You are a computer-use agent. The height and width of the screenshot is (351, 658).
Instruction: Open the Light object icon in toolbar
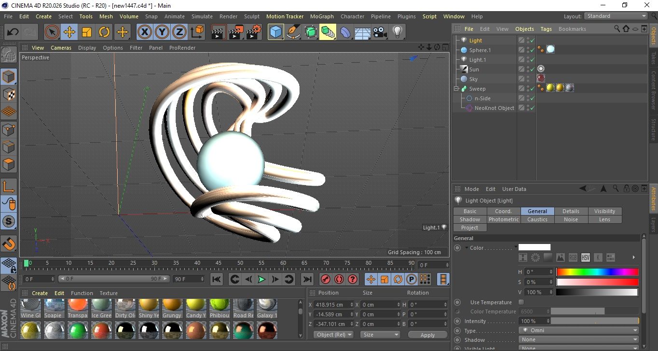point(397,32)
